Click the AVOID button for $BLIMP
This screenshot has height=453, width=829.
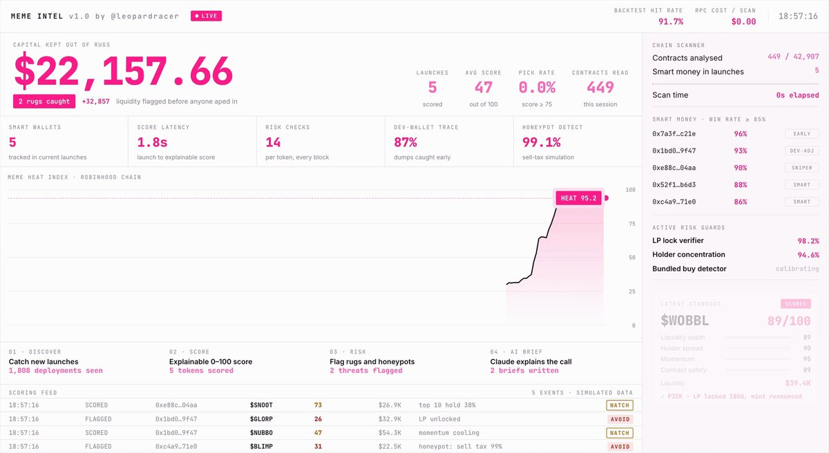pyautogui.click(x=620, y=447)
